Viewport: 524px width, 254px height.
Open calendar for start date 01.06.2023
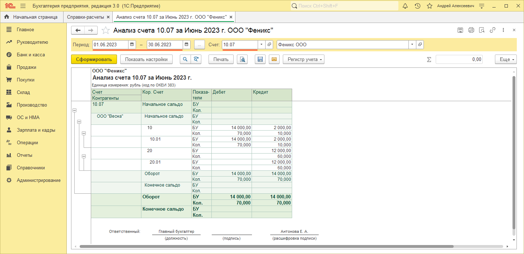click(x=132, y=44)
